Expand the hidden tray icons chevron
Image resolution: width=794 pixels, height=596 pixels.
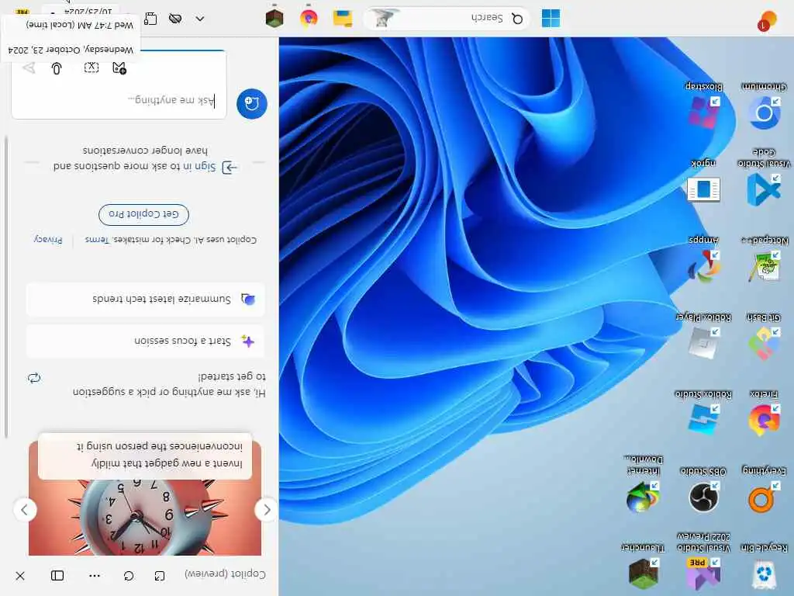[200, 19]
